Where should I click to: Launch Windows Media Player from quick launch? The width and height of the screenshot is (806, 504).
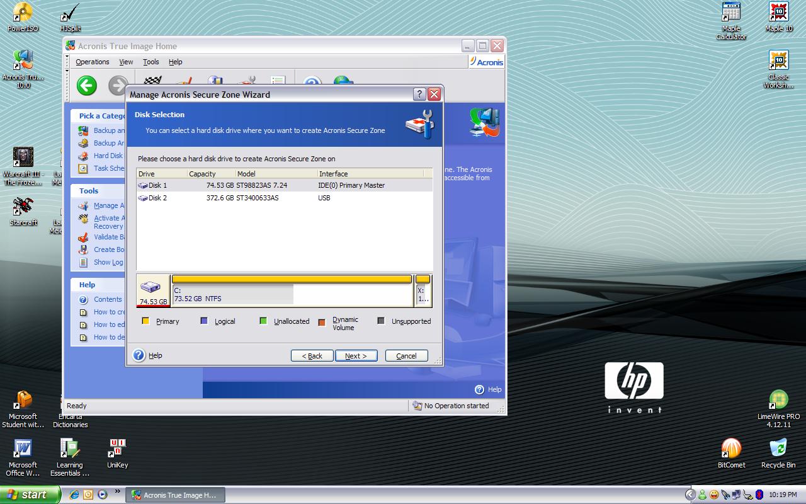(102, 495)
